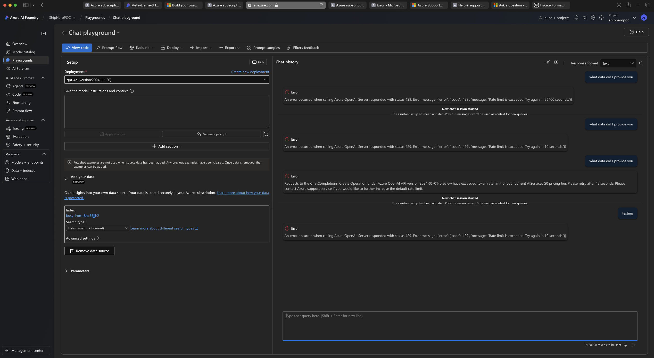The height and width of the screenshot is (358, 654).
Task: Click microphone voice input icon
Action: click(x=625, y=345)
